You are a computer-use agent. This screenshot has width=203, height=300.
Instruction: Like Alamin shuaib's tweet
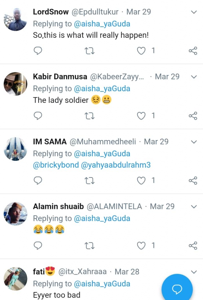pos(141,246)
